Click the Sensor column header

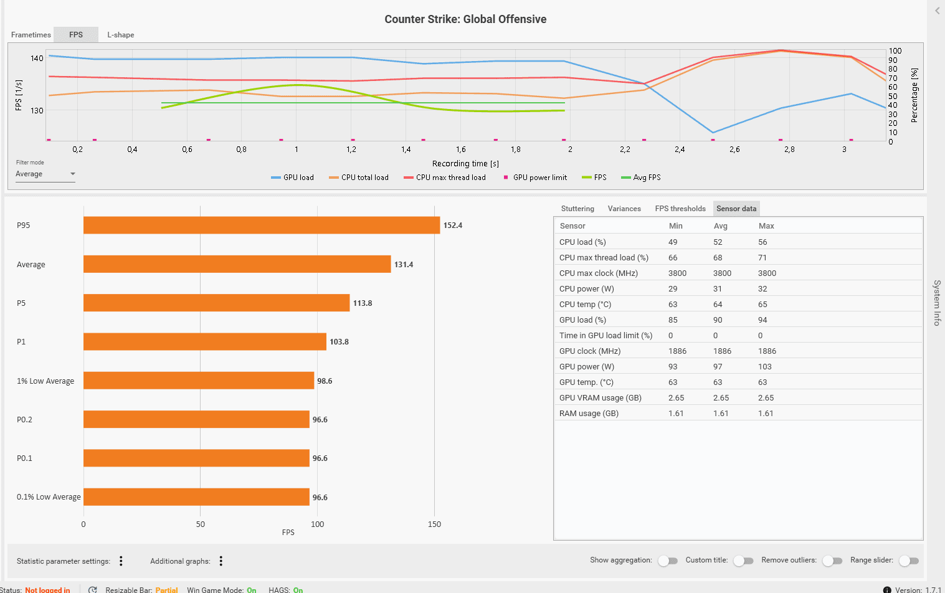tap(572, 226)
